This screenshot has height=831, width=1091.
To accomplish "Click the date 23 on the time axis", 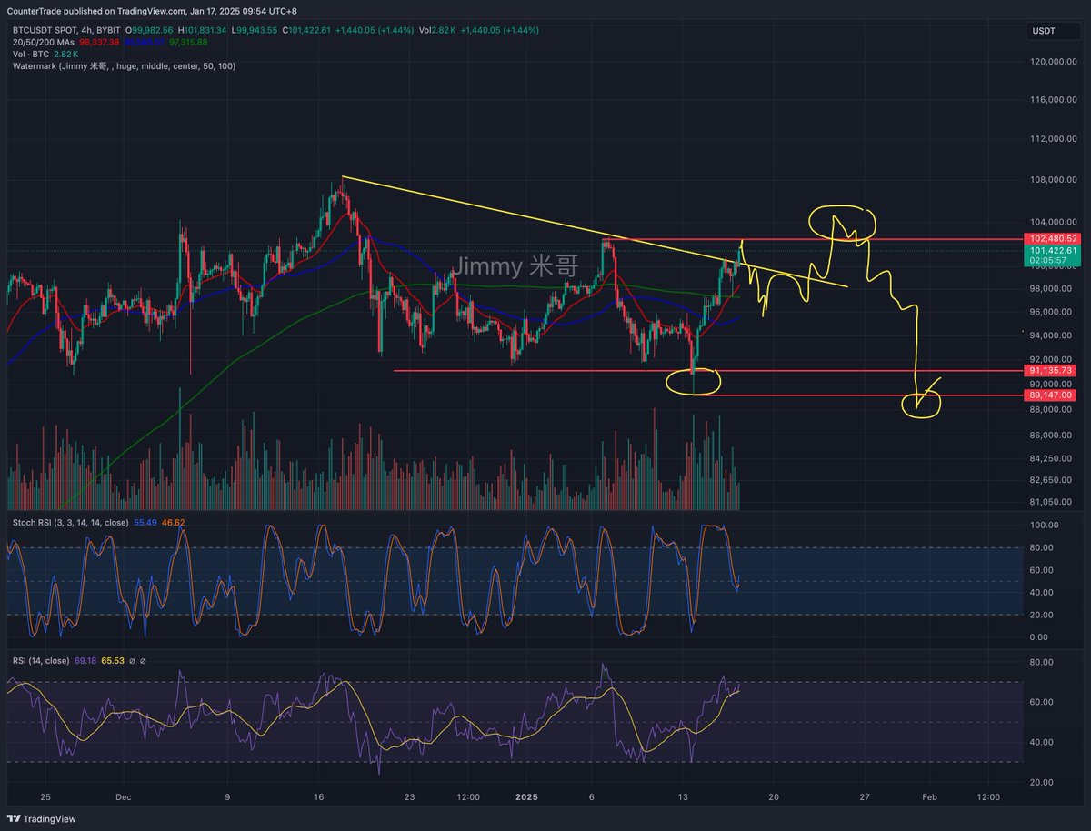I will [410, 796].
